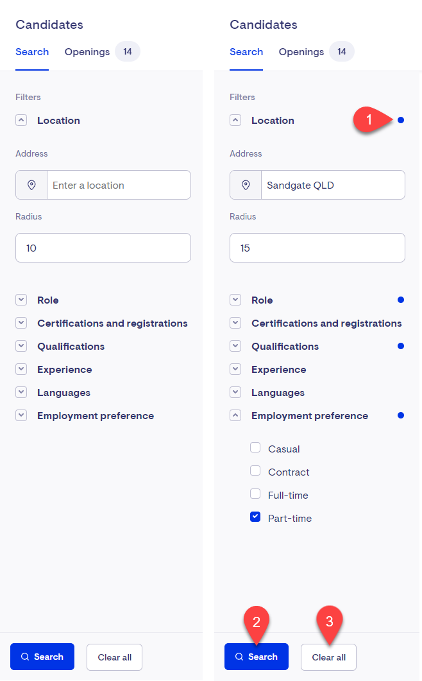Expand Certifications and registrations in right panel
The height and width of the screenshot is (681, 422).
tap(235, 323)
